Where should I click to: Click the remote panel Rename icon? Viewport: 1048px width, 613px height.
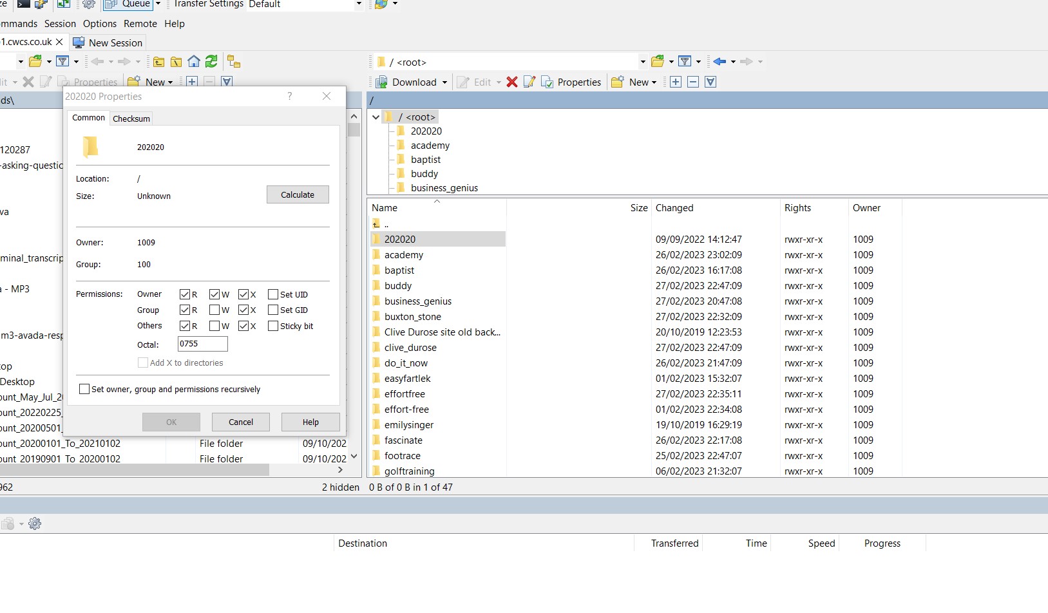pos(529,82)
